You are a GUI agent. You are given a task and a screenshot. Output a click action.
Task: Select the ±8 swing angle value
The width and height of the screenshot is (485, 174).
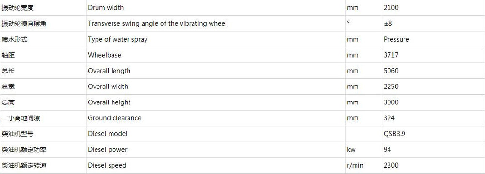point(388,24)
